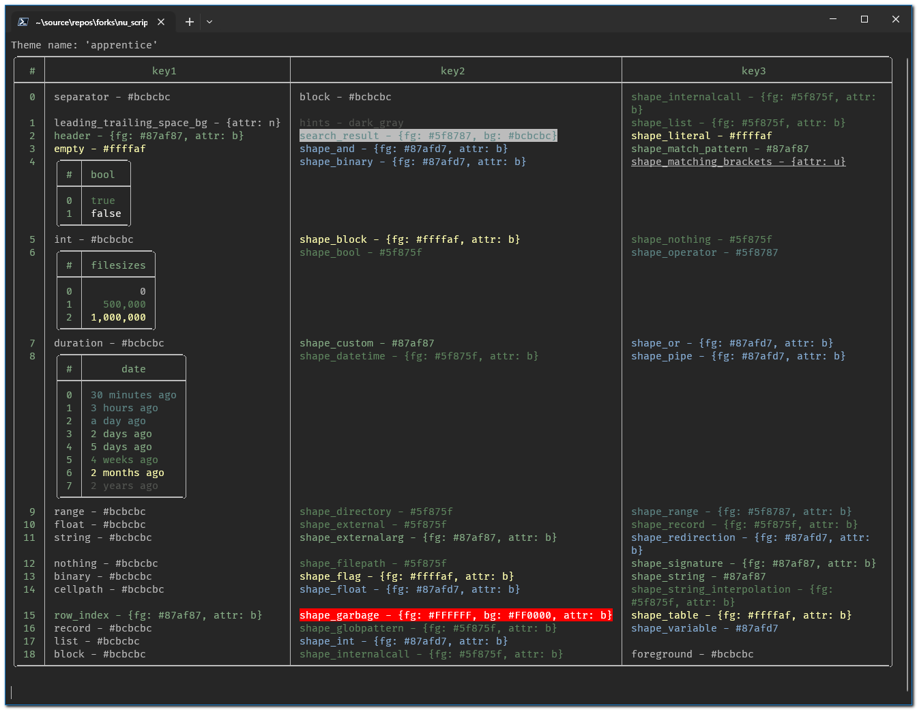Screen dimensions: 917x710
Task: Click the key1 column header
Action: pyautogui.click(x=164, y=71)
